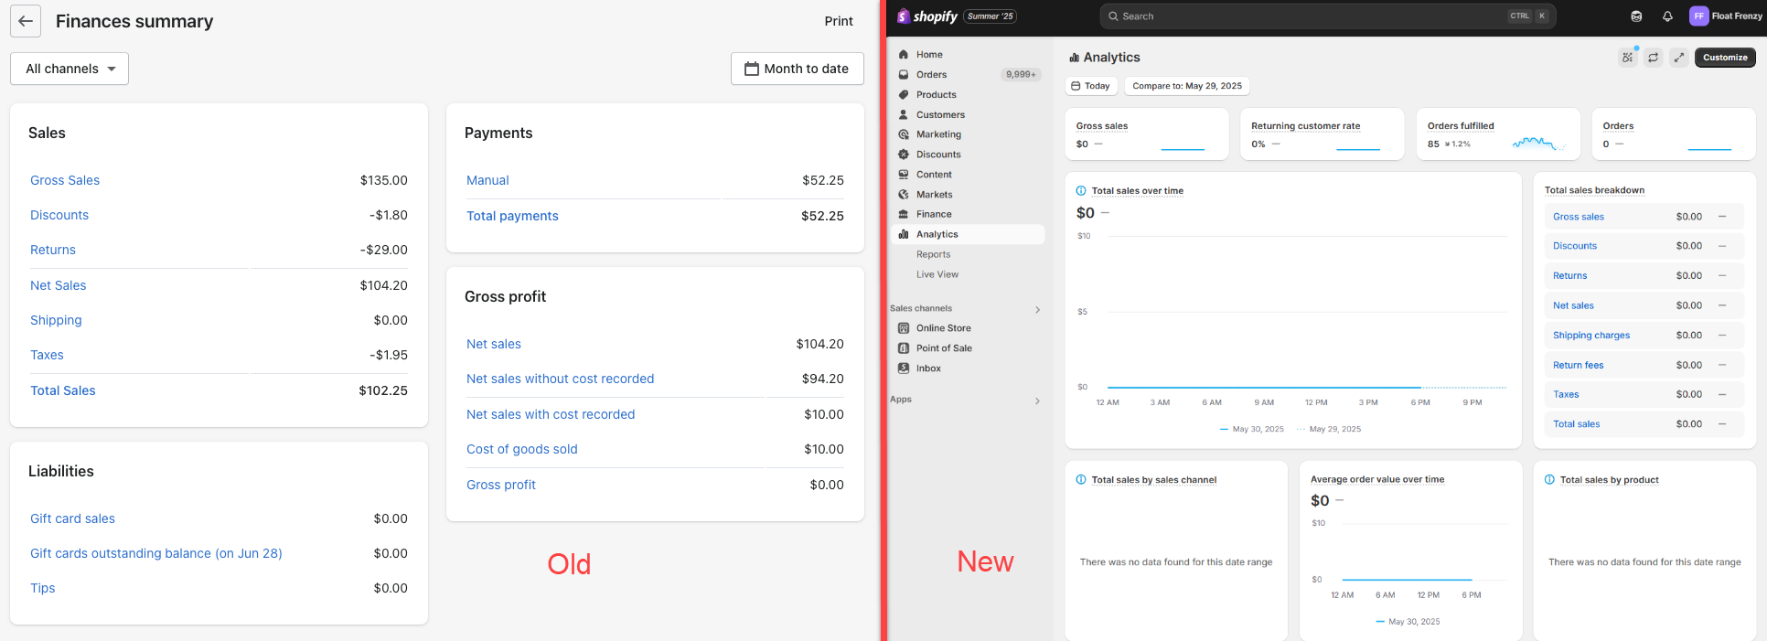Open the Gross Sales link in the Sales card
The image size is (1767, 641).
[x=65, y=181]
